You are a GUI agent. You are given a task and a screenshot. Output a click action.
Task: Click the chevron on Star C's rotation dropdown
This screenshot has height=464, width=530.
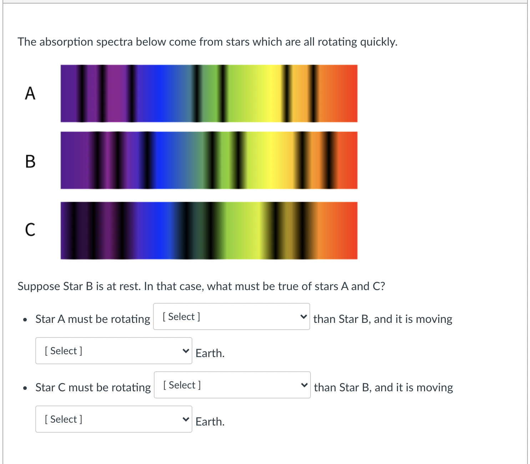pos(304,385)
